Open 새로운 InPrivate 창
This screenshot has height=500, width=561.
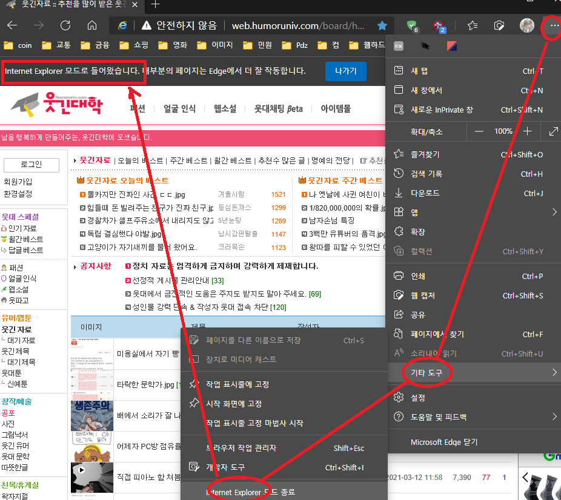(x=474, y=110)
